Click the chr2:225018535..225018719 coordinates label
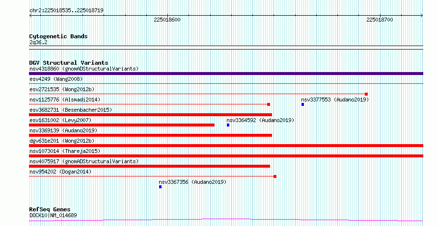 (x=67, y=10)
